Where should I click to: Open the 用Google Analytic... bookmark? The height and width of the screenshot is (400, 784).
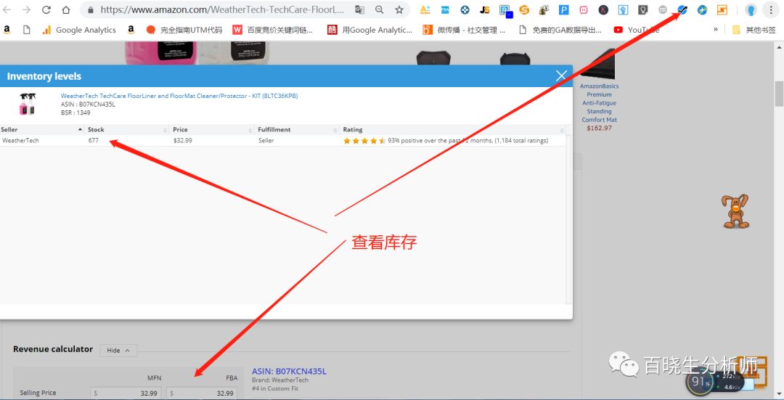tap(370, 30)
